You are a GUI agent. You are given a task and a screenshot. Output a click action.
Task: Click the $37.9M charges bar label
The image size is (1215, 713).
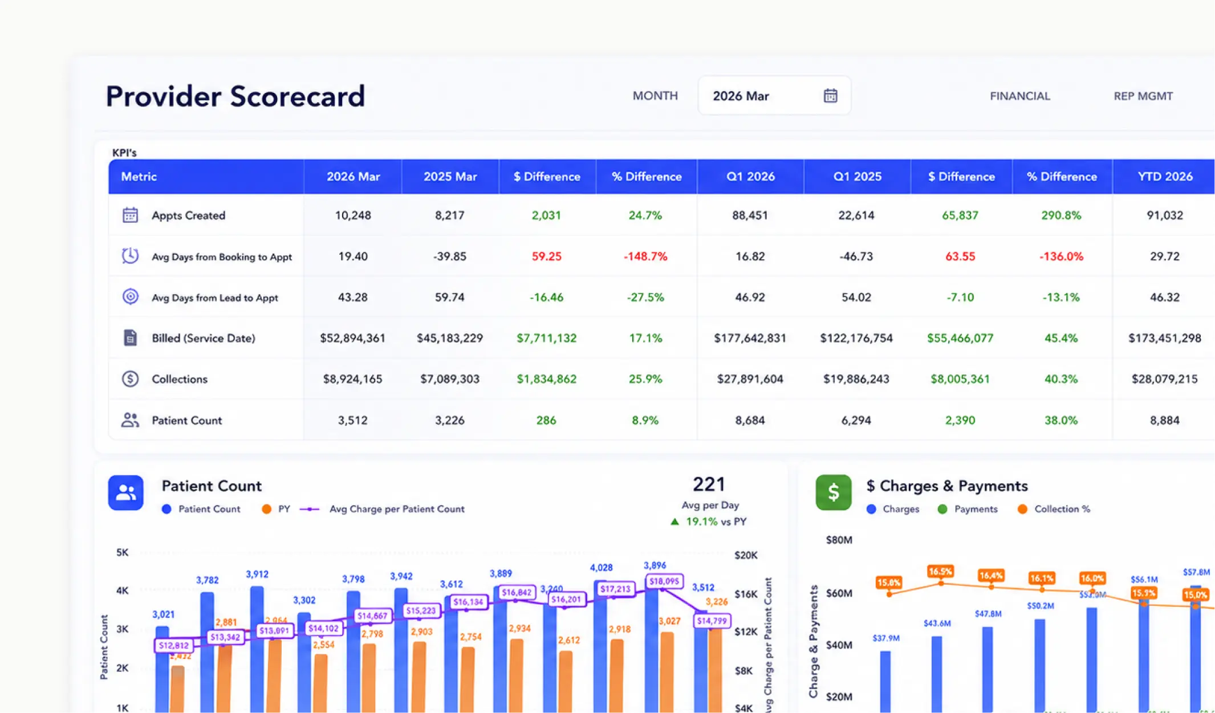click(886, 638)
